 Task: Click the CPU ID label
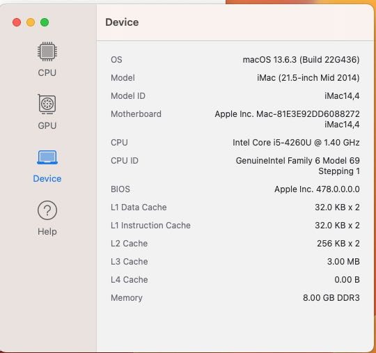click(x=125, y=161)
